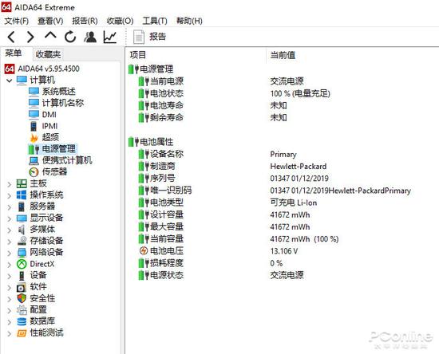Viewport: 439px width, 354px height.
Task: Click the 项目 column header
Action: [x=138, y=55]
